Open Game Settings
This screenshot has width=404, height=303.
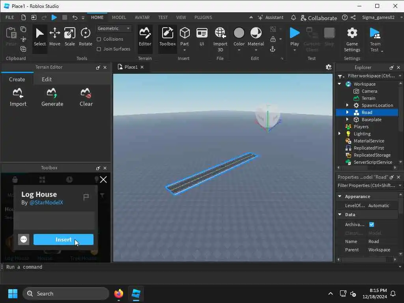pyautogui.click(x=352, y=39)
